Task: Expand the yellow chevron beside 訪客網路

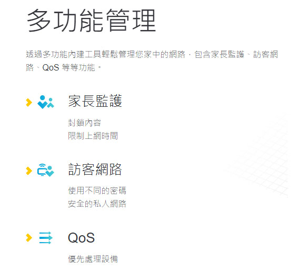Action: (x=29, y=170)
